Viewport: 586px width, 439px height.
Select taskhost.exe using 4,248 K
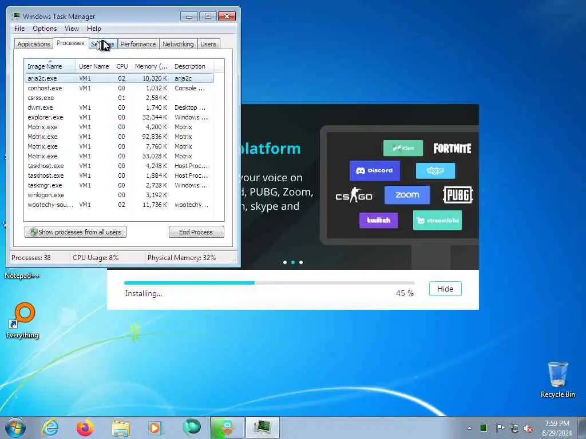[x=119, y=166]
